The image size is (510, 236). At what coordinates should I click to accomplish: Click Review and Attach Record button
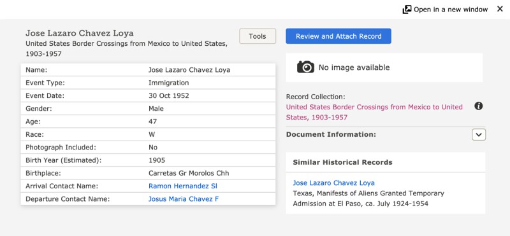pos(339,36)
